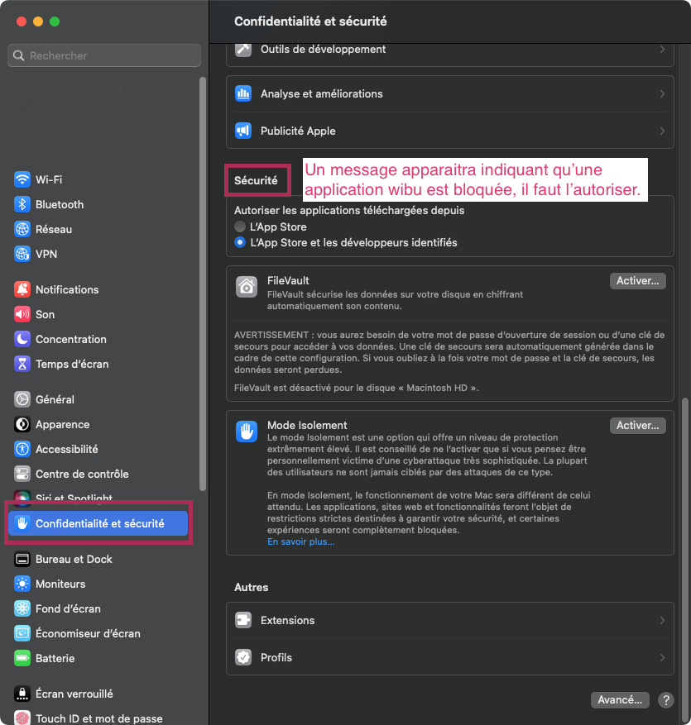The height and width of the screenshot is (725, 691).
Task: Click the FileVault house icon
Action: tap(247, 287)
